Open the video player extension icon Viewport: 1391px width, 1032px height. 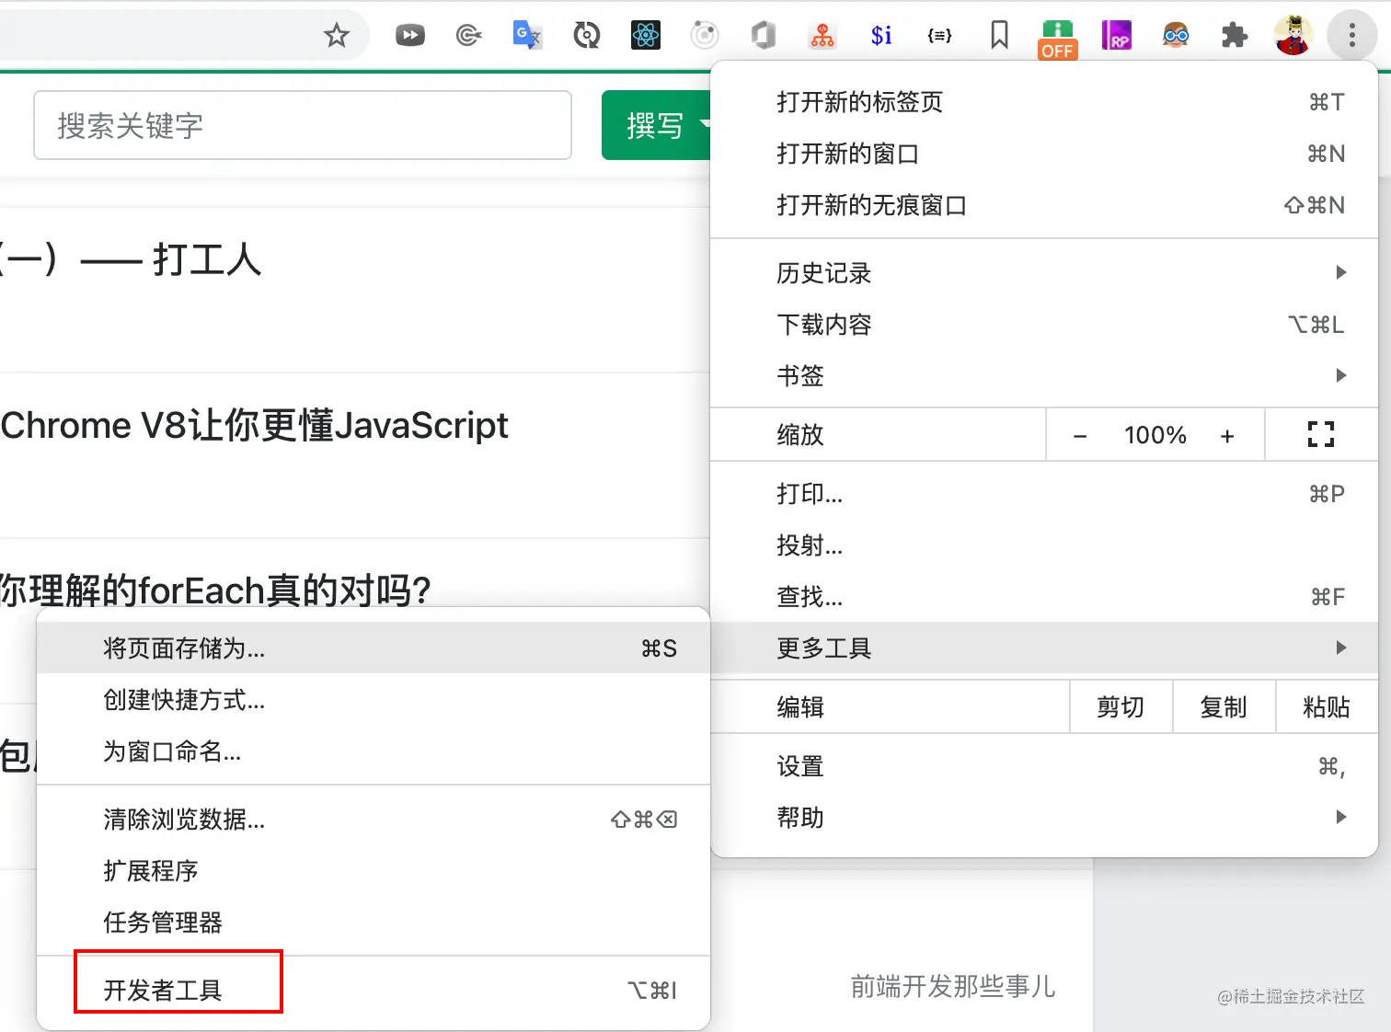(410, 36)
